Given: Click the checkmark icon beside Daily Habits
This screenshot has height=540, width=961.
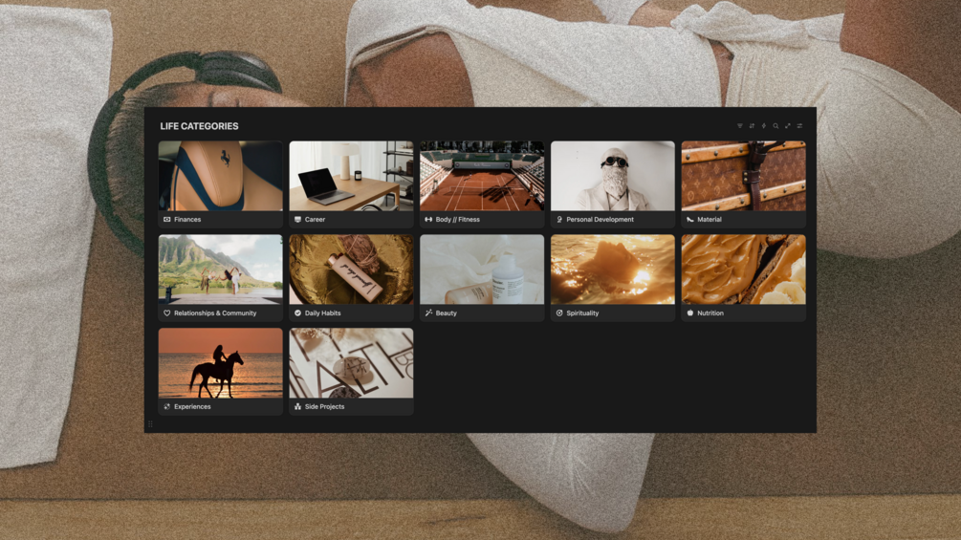Looking at the screenshot, I should coord(297,313).
